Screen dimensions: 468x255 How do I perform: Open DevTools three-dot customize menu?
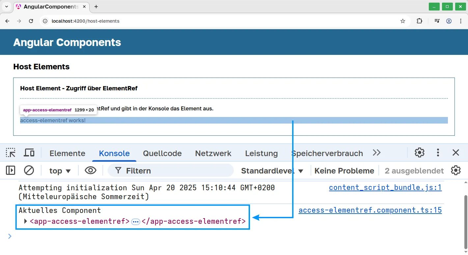[438, 152]
